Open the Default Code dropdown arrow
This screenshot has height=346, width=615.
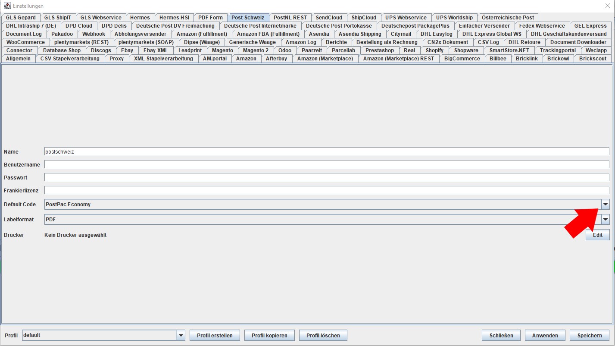coord(606,204)
